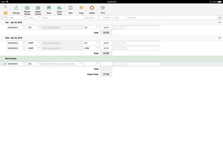
Task: Edit hours for the GWR ADM entry
Action: [106, 48]
